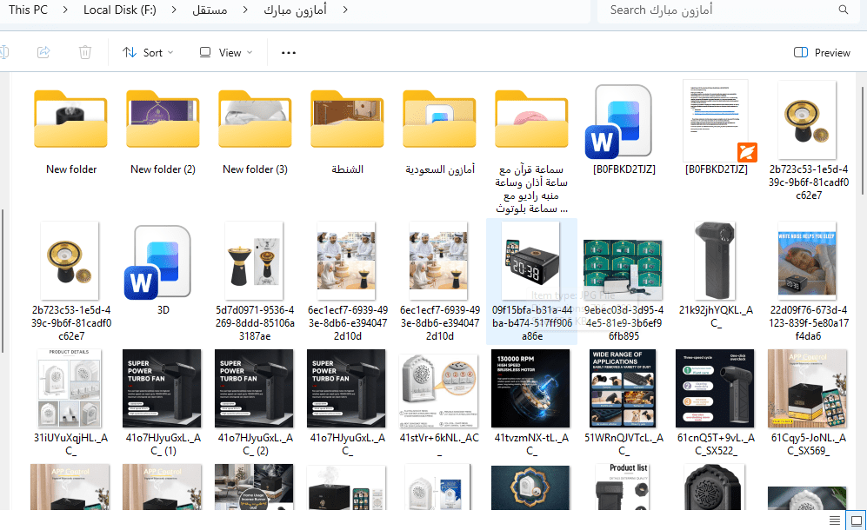The height and width of the screenshot is (530, 867).
Task: Click the vertical scrollbar thumb
Action: pyautogui.click(x=863, y=141)
